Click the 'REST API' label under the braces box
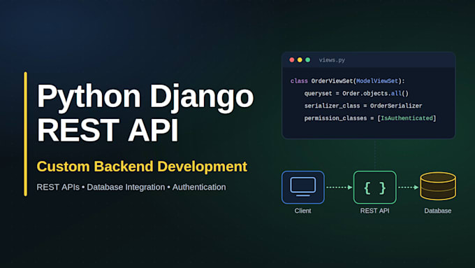Screen dimensions: 475x268 click(374, 211)
